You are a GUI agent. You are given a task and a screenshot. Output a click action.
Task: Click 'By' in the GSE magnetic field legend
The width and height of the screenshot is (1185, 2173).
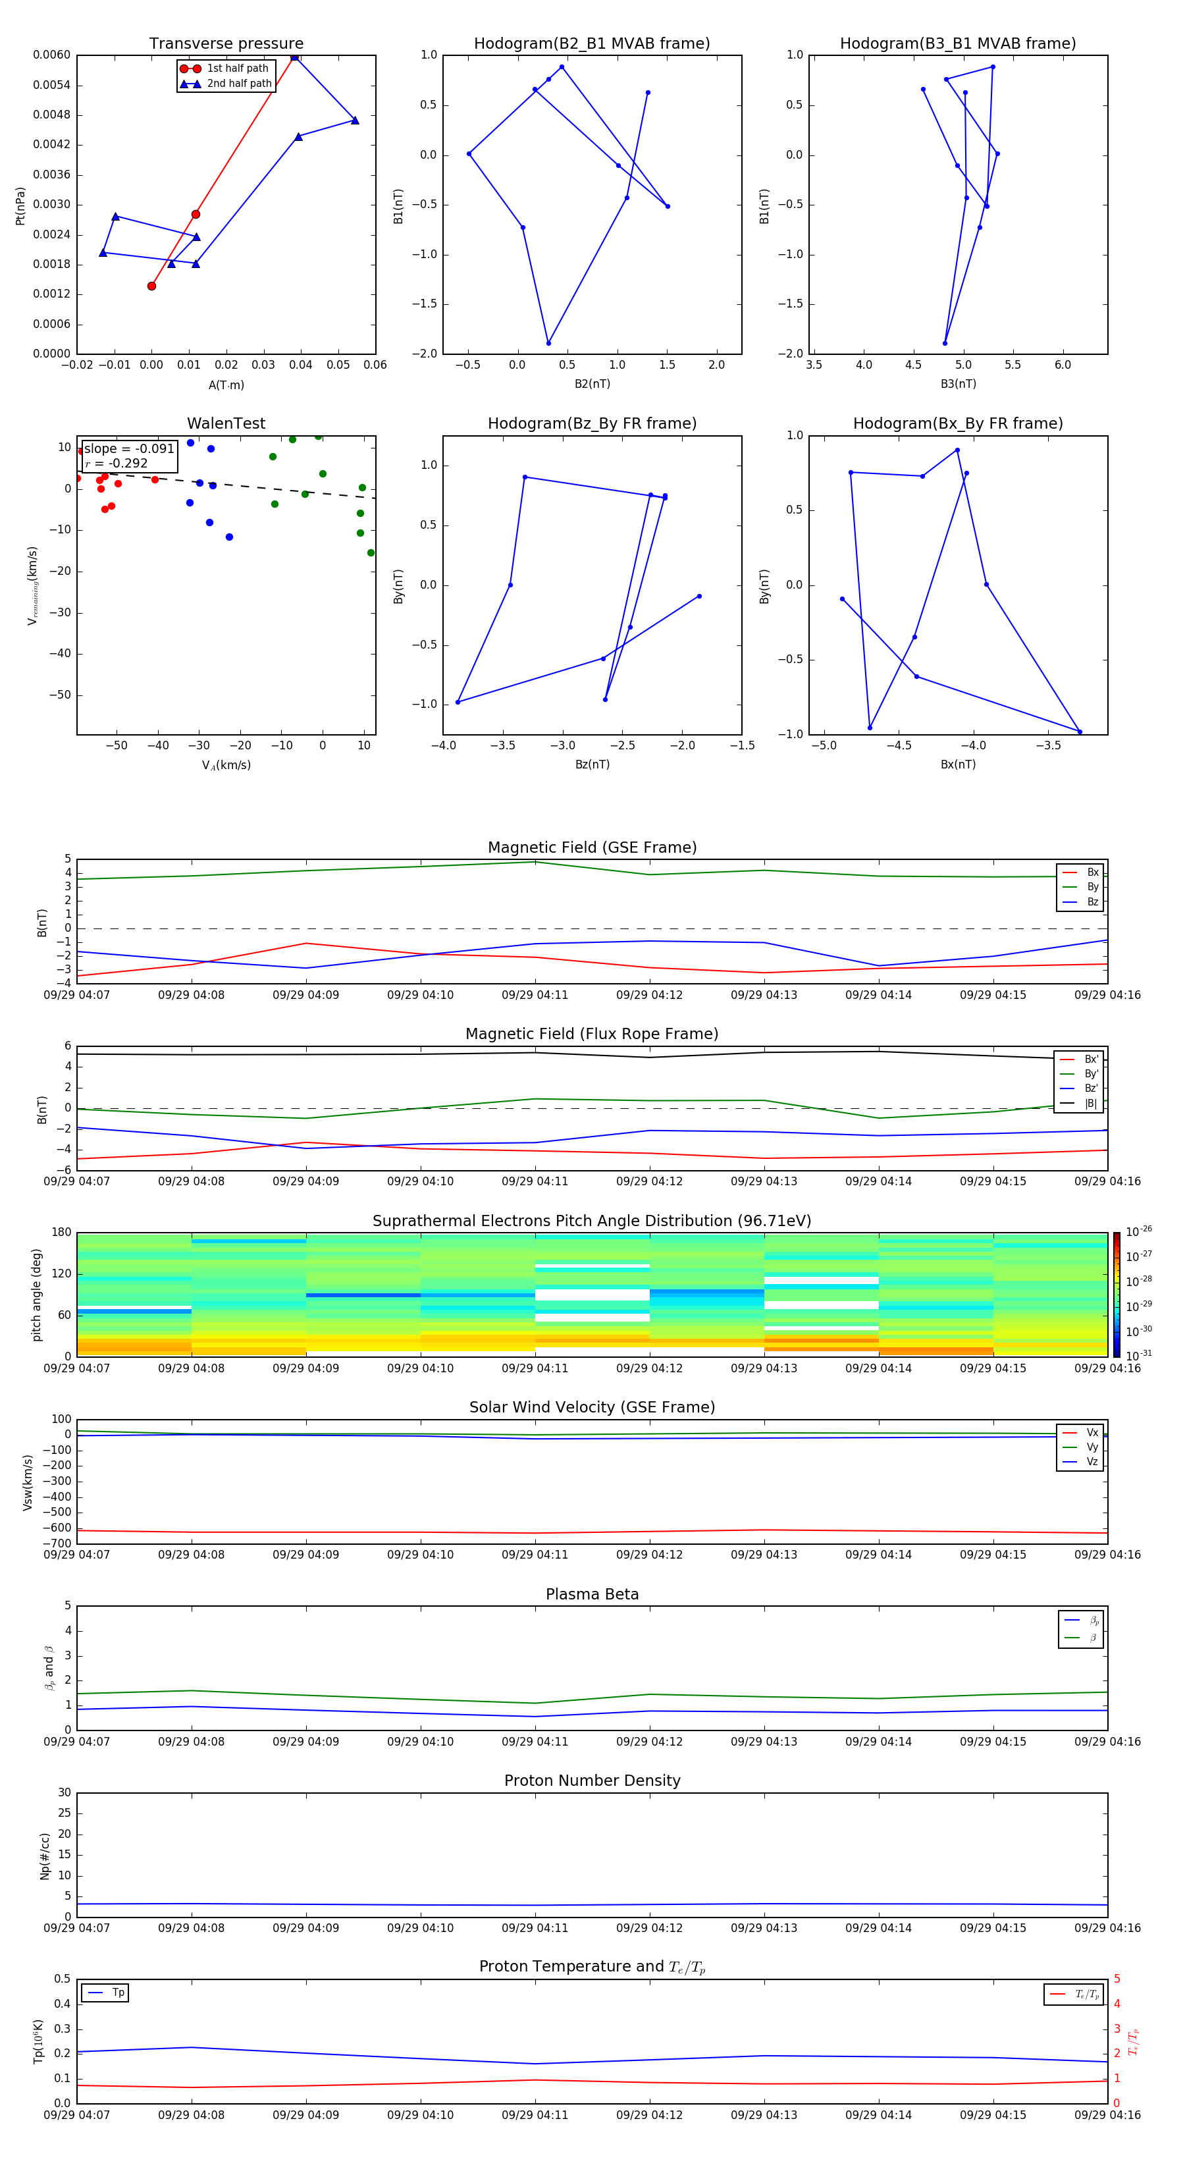point(1080,886)
